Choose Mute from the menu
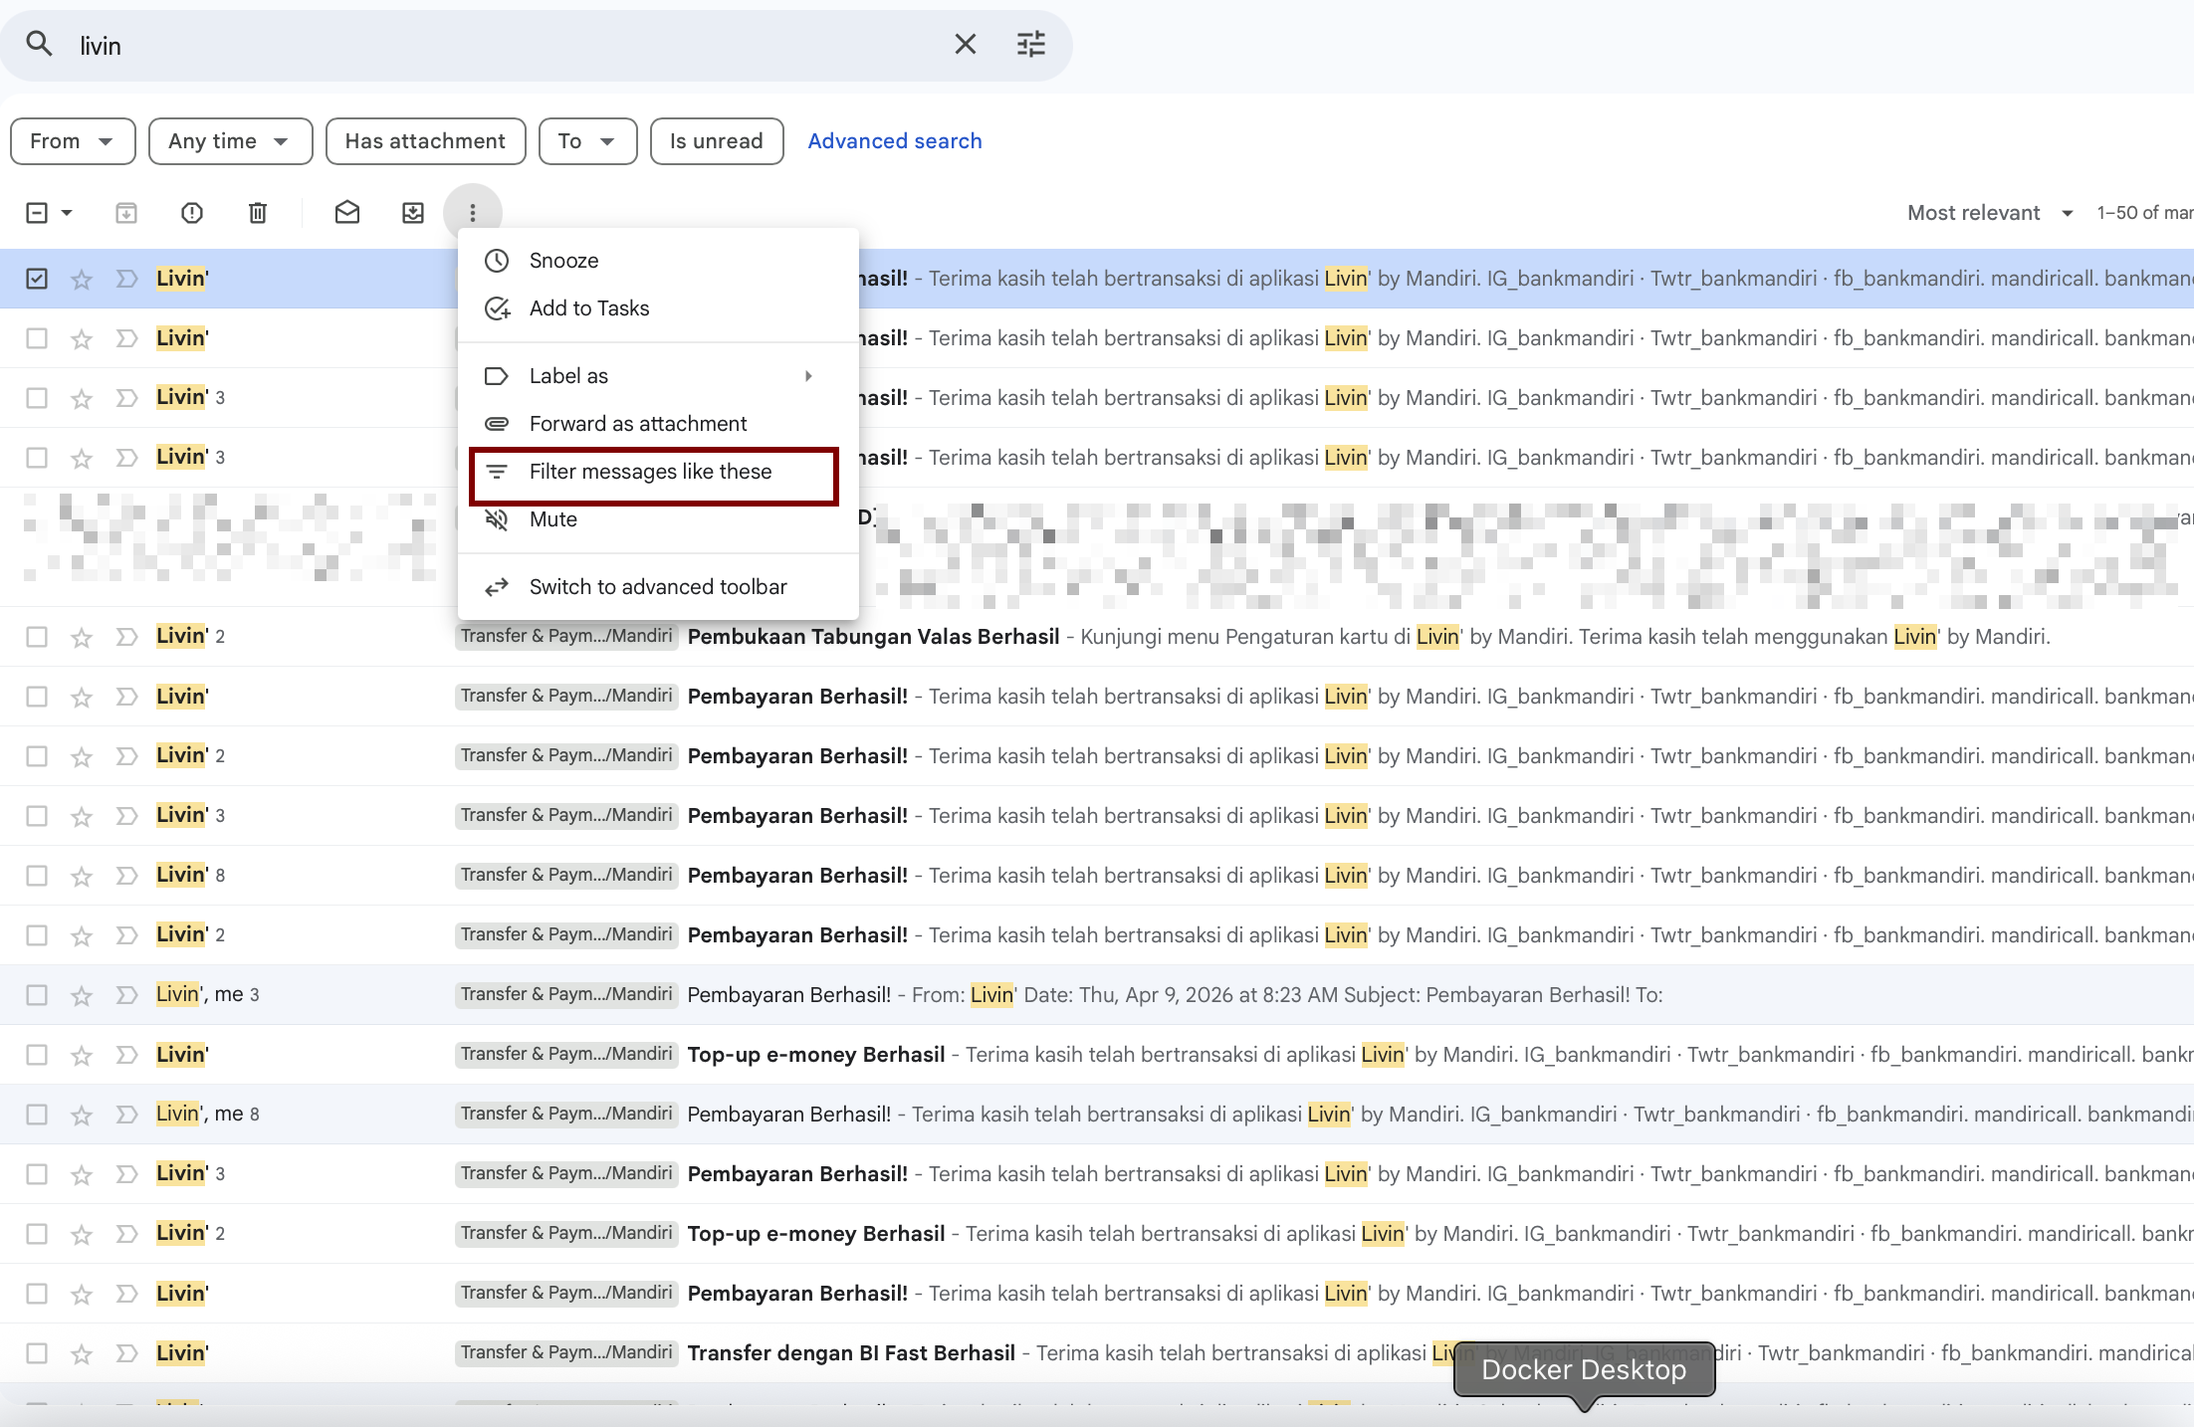Screen dimensions: 2194x1427 [658, 519]
